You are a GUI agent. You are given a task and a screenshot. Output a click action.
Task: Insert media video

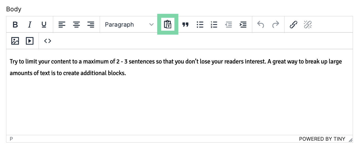30,41
